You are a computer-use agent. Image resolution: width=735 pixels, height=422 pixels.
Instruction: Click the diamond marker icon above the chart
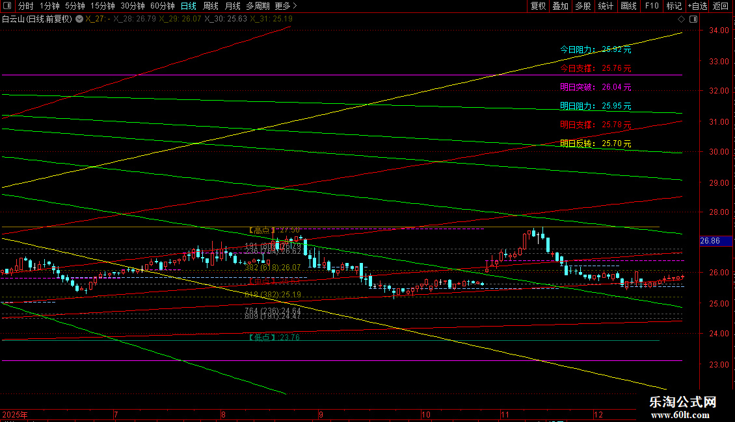click(681, 19)
